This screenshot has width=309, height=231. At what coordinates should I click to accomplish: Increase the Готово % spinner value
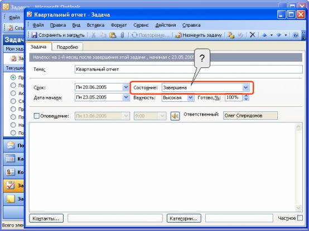pyautogui.click(x=246, y=96)
